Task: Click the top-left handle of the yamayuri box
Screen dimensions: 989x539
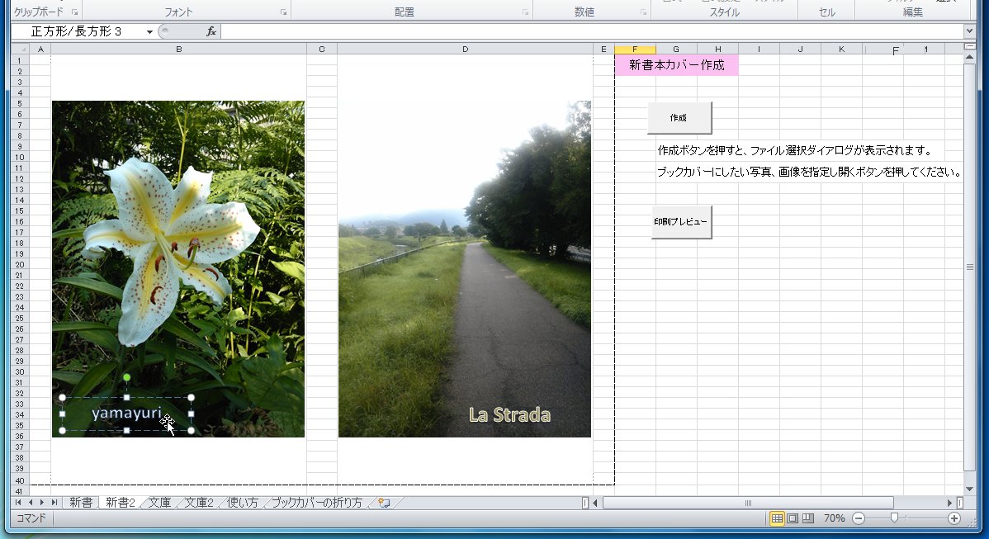Action: pos(62,398)
